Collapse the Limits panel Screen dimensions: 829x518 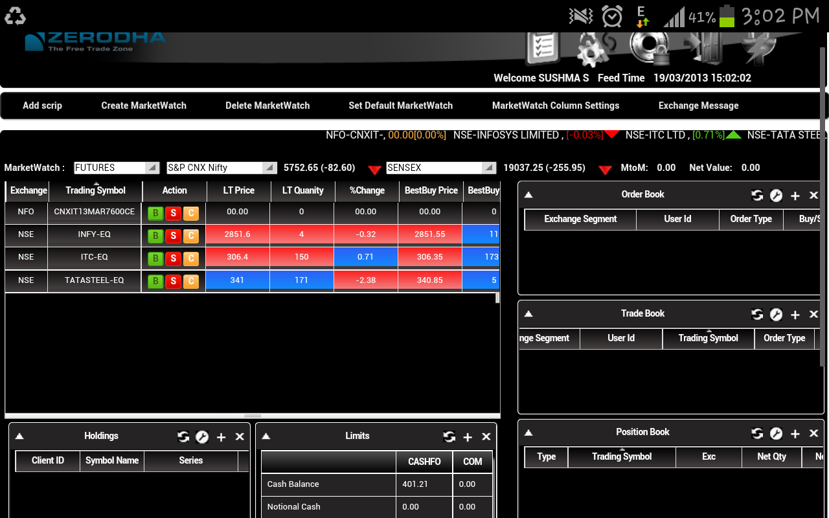(266, 436)
